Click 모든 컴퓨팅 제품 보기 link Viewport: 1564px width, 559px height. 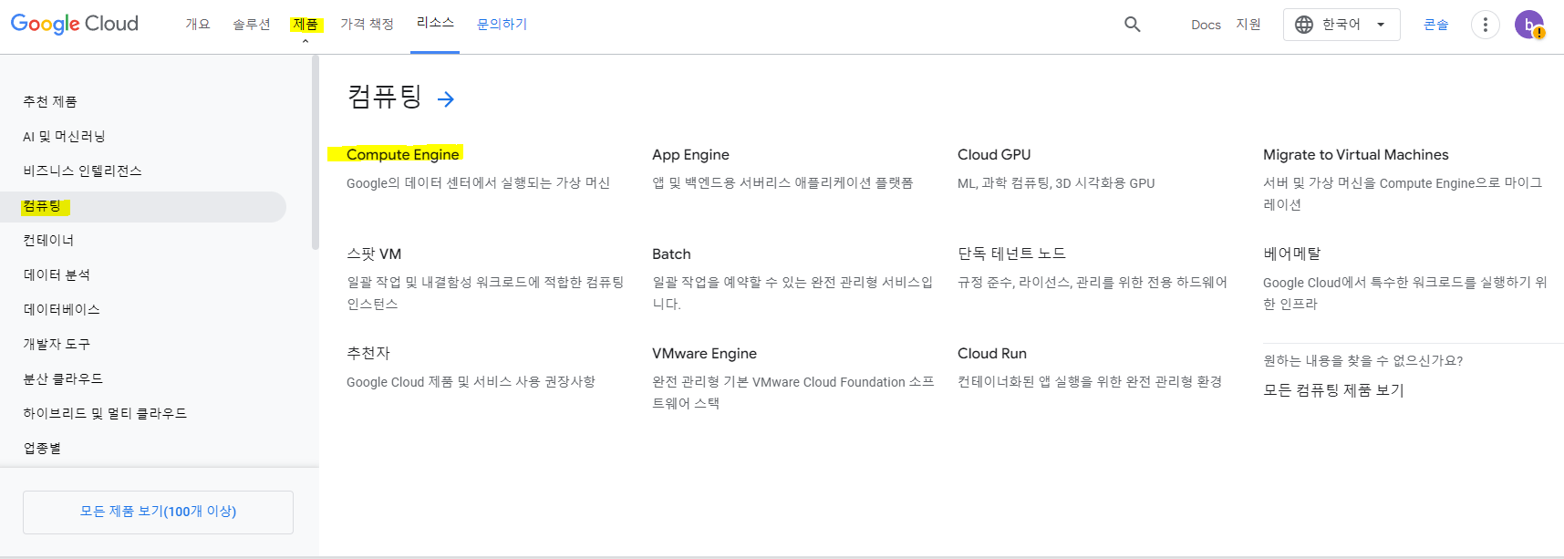[1333, 390]
